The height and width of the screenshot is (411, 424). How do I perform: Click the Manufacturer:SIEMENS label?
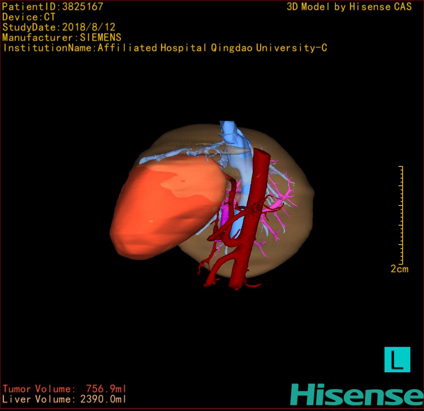point(62,37)
